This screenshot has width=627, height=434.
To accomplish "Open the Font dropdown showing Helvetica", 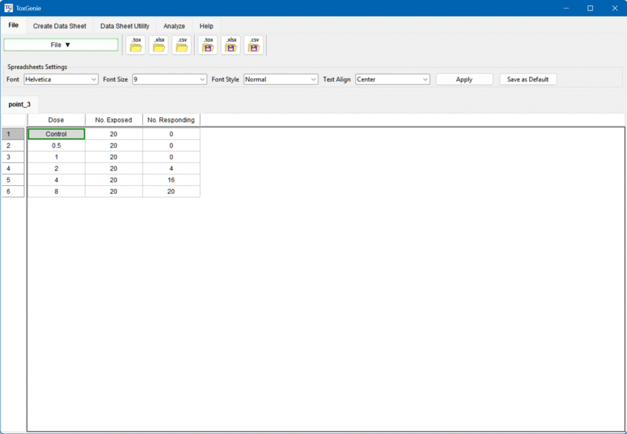I will coord(61,79).
